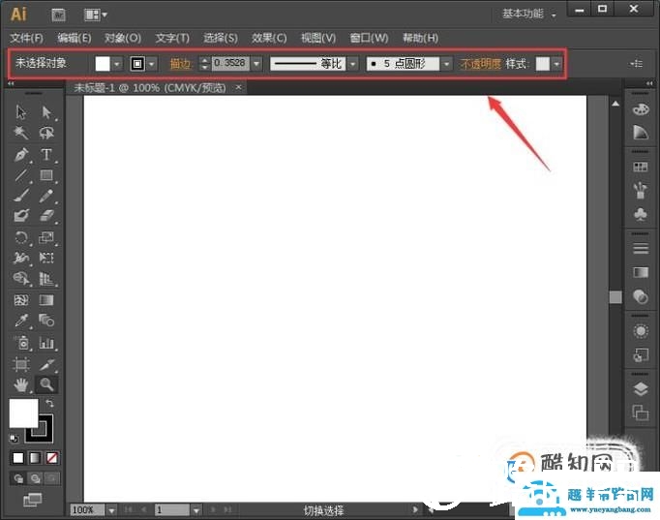This screenshot has width=660, height=520.
Task: Select the Gradient tool in toolbox
Action: [46, 300]
